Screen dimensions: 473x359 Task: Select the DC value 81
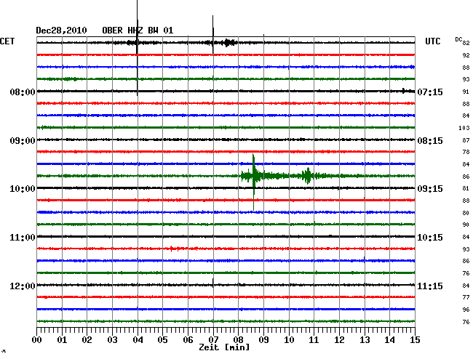click(x=466, y=188)
